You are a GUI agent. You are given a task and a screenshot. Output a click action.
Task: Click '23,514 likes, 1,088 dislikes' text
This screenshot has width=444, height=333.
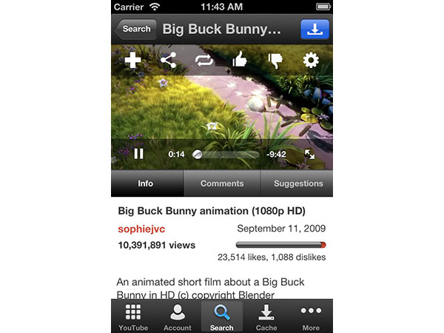tap(272, 257)
